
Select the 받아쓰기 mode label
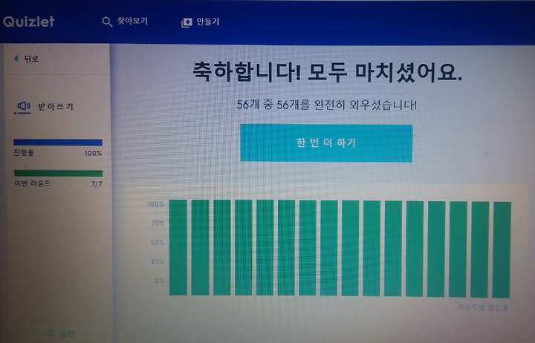[56, 107]
